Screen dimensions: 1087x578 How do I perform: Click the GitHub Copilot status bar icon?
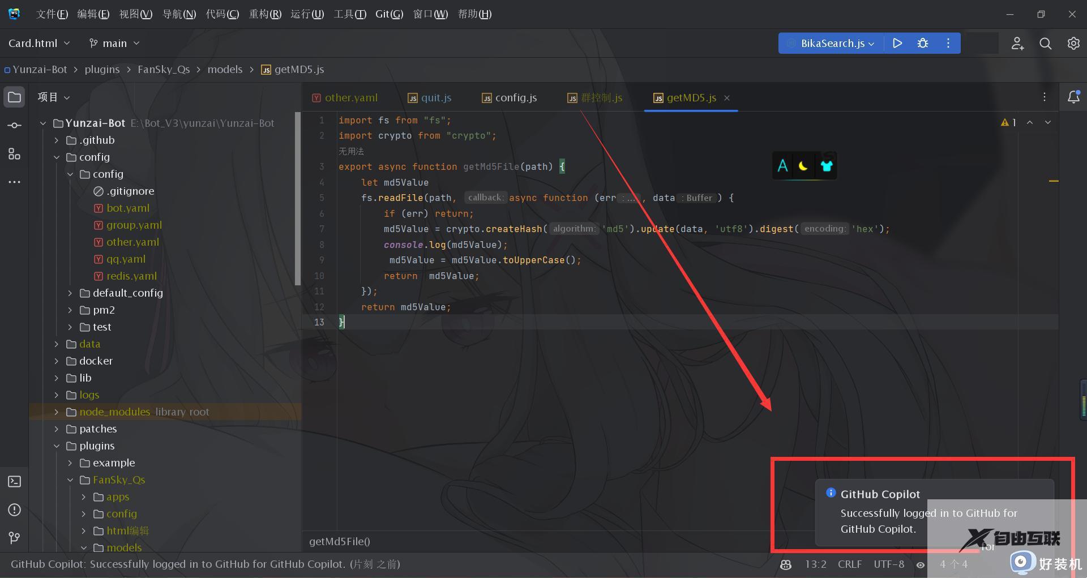[x=785, y=564]
